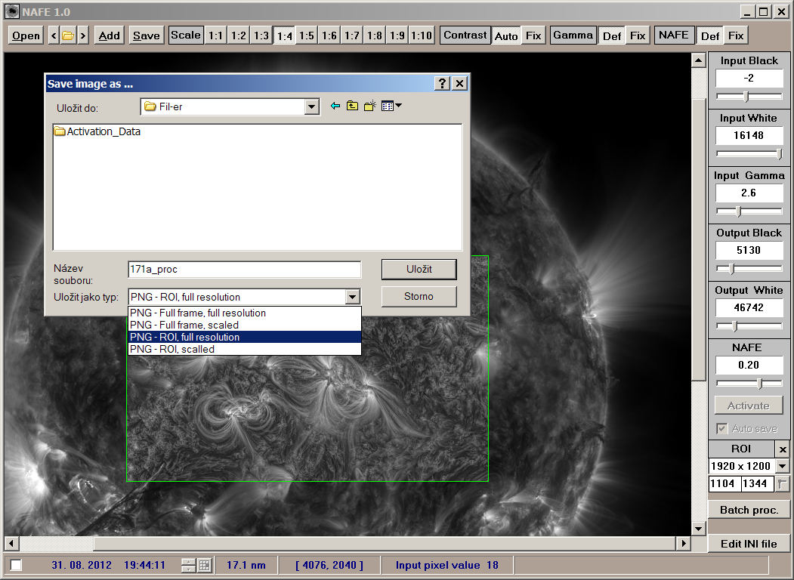The height and width of the screenshot is (580, 794).
Task: Select 'PNG - Full frame, scaled' option
Action: click(184, 325)
